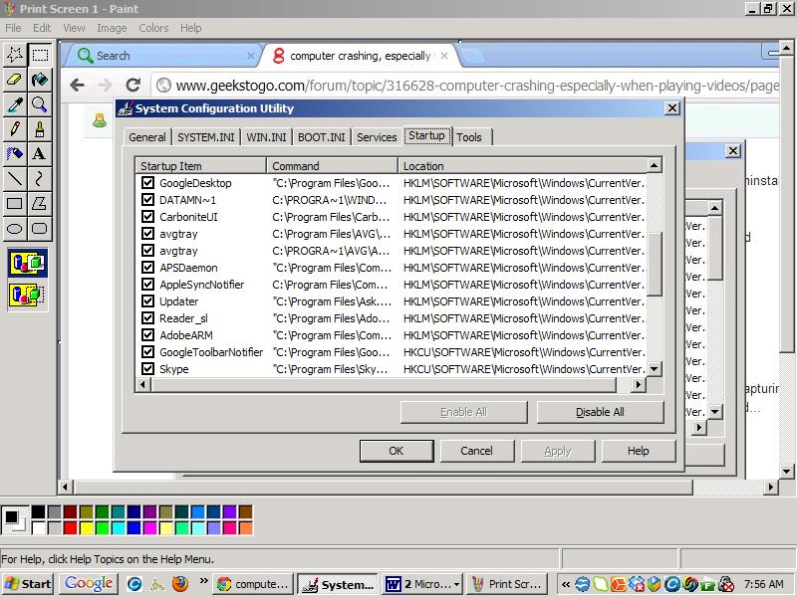Screen dimensions: 797x597
Task: Open the Colors menu
Action: pyautogui.click(x=153, y=28)
